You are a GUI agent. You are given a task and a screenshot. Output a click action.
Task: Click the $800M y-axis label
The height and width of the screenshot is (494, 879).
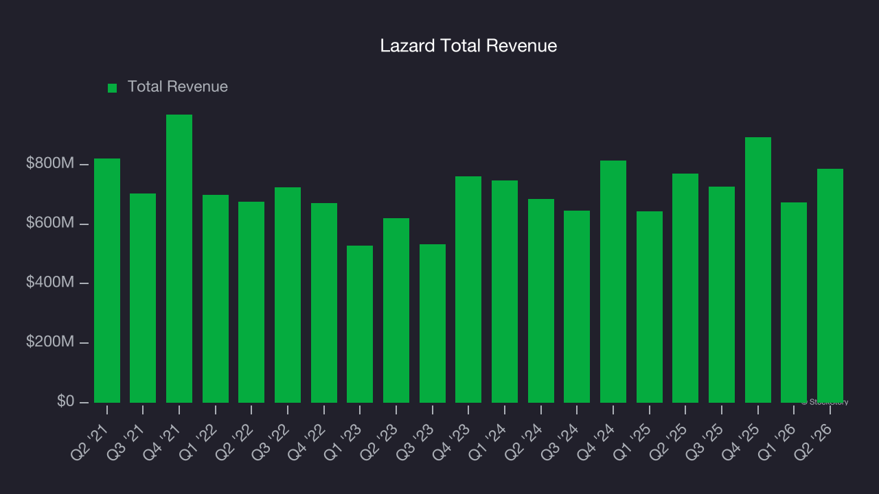coord(50,164)
